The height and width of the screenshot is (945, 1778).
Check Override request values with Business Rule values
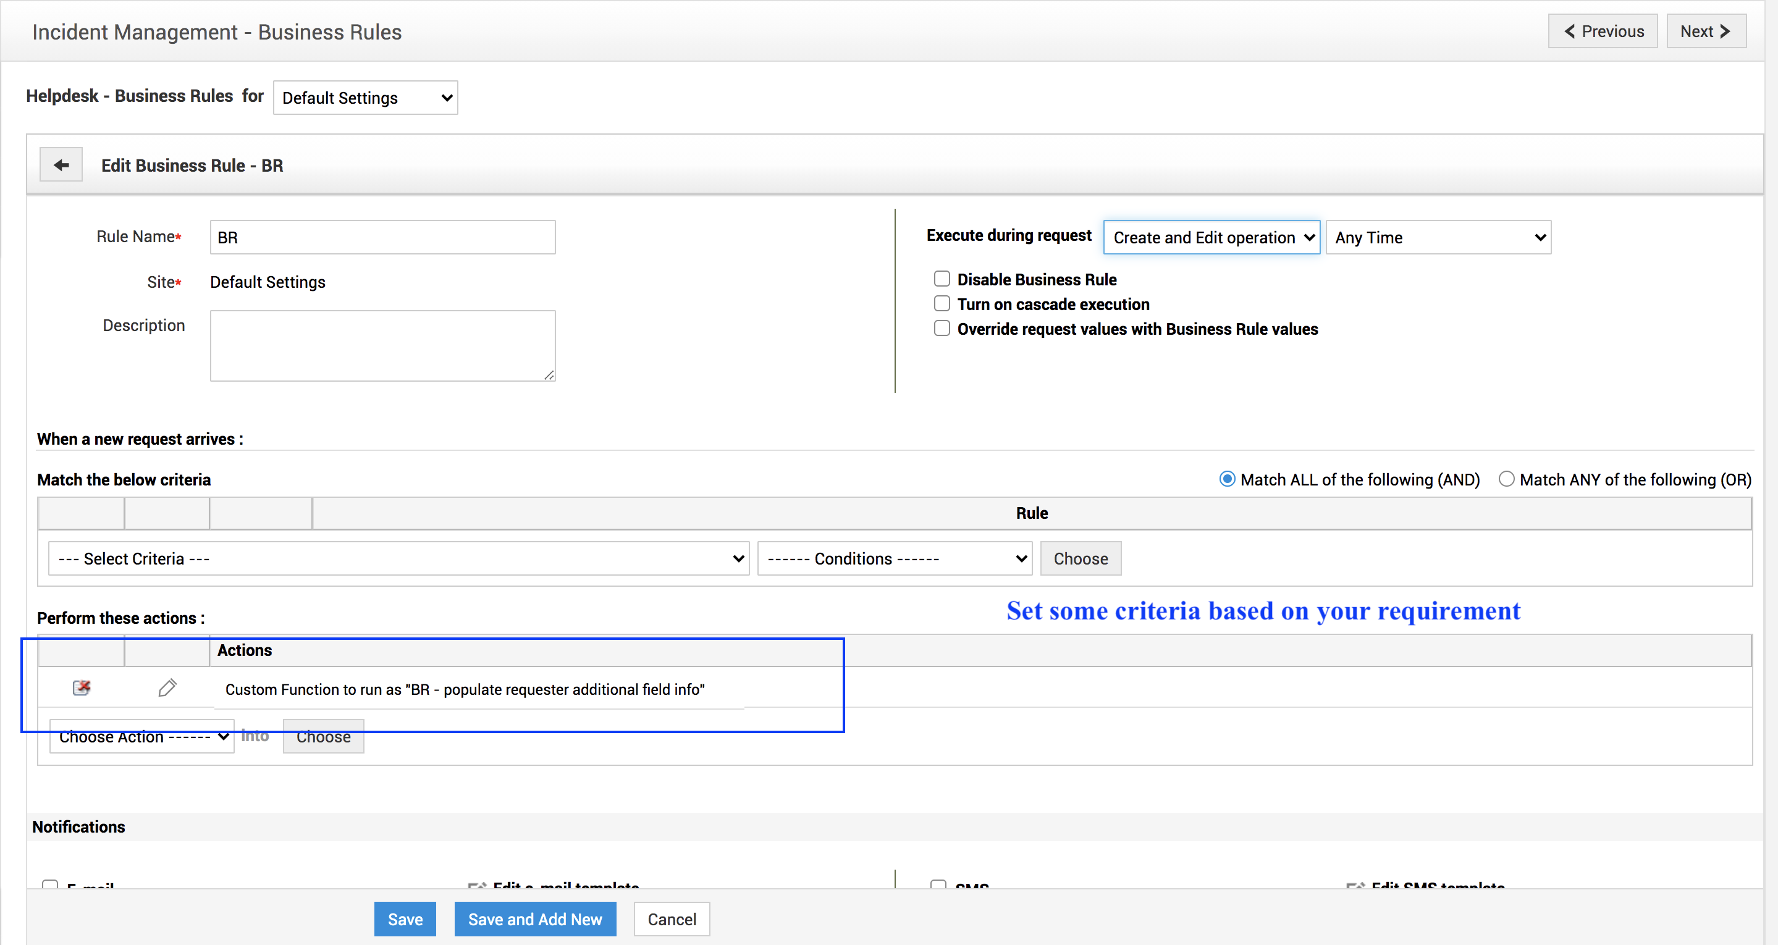click(942, 329)
